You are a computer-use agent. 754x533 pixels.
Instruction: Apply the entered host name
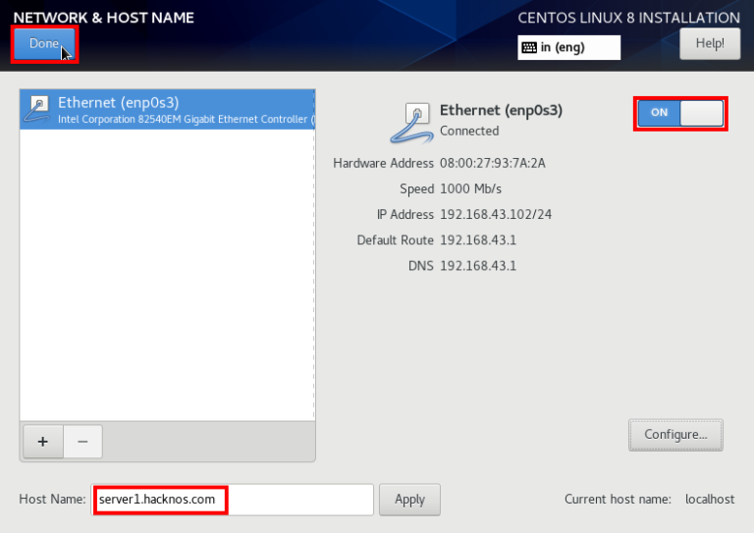[x=409, y=500]
